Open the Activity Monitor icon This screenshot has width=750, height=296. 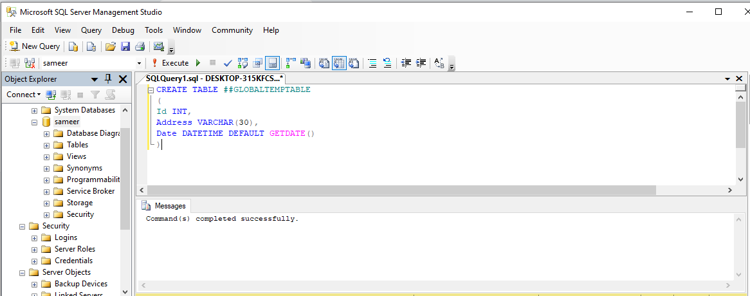[x=159, y=46]
